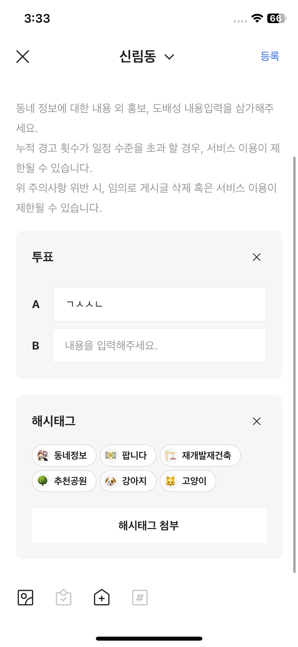The image size is (298, 647).
Task: Dismiss the 해시태그 section with its X
Action: (256, 421)
